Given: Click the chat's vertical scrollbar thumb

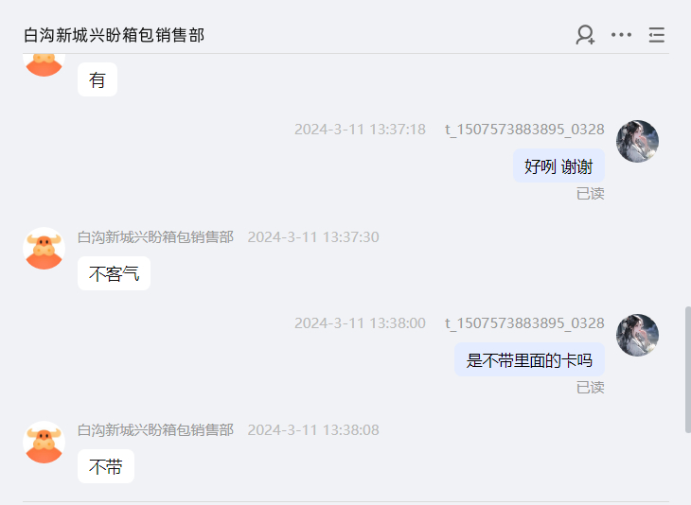Looking at the screenshot, I should pyautogui.click(x=688, y=370).
